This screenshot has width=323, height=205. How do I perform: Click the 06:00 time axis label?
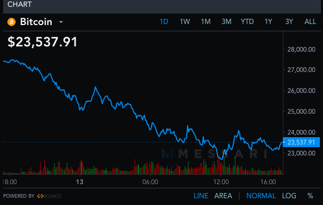pos(150,182)
